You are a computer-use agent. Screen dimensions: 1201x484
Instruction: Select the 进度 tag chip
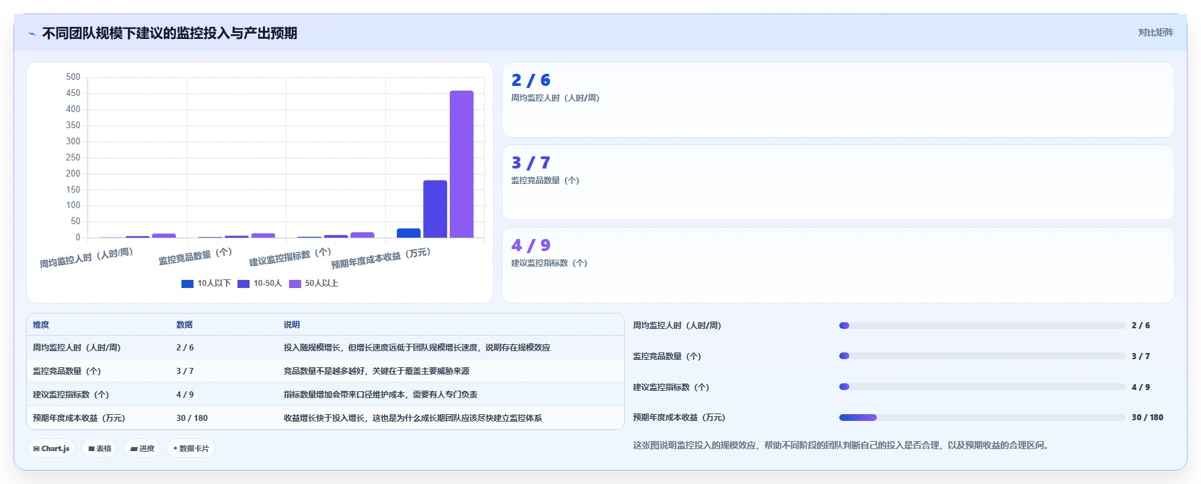coord(142,448)
